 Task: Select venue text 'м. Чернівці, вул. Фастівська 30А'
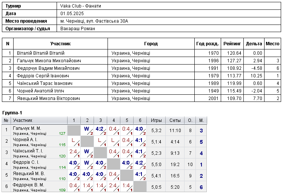coord(94,21)
